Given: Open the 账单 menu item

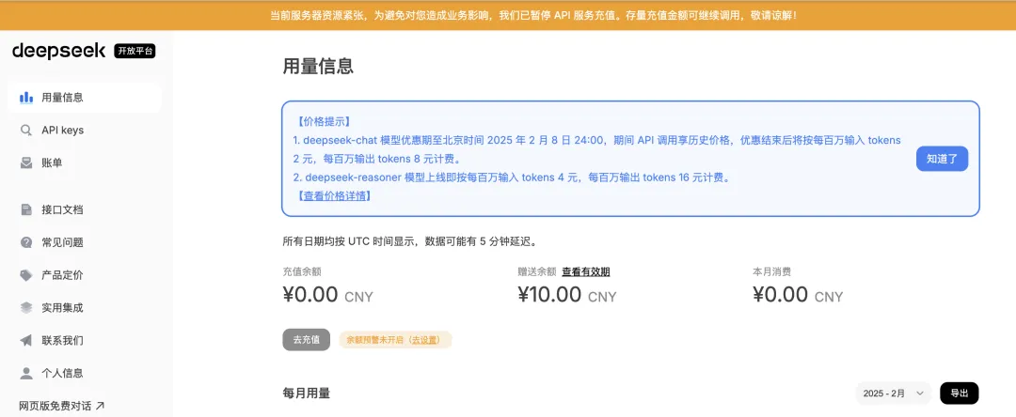Looking at the screenshot, I should tap(53, 163).
